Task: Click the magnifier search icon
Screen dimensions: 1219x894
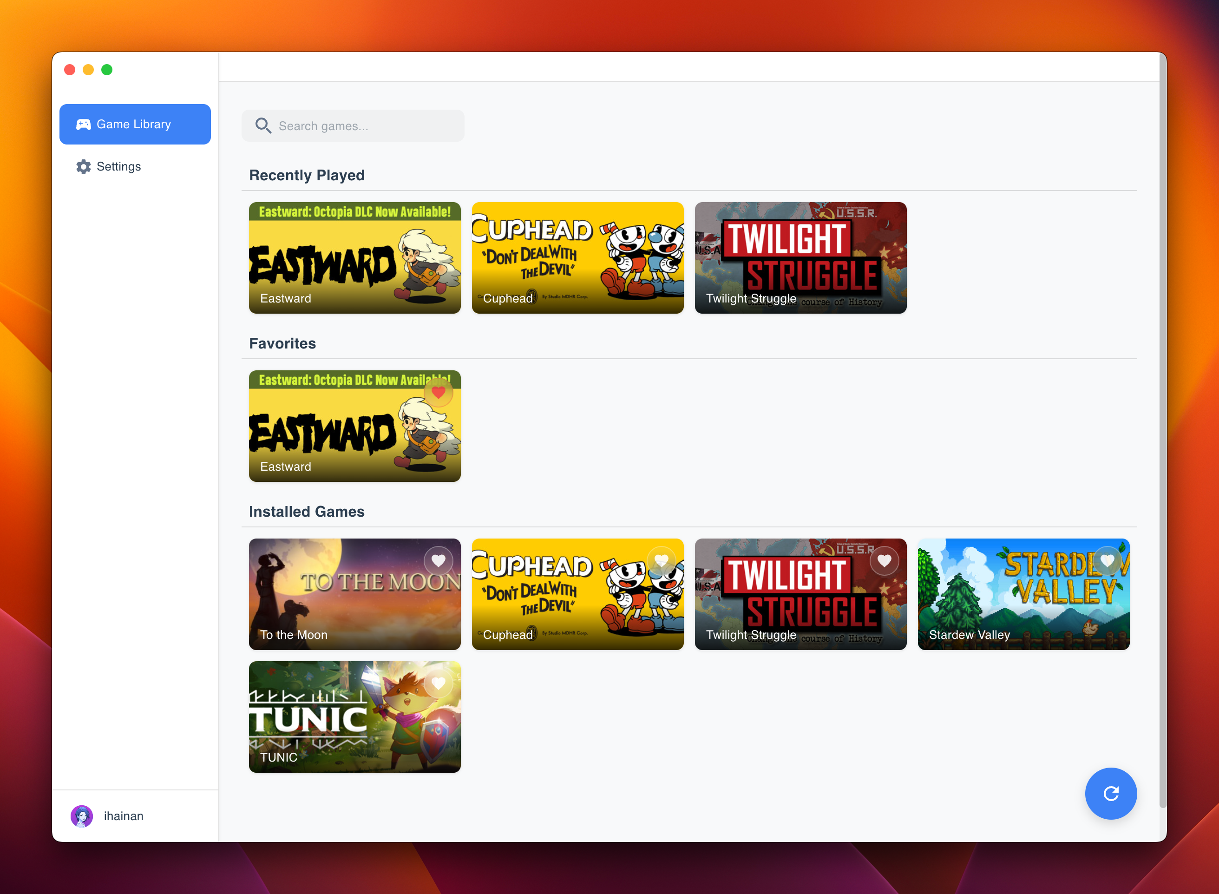Action: (263, 125)
